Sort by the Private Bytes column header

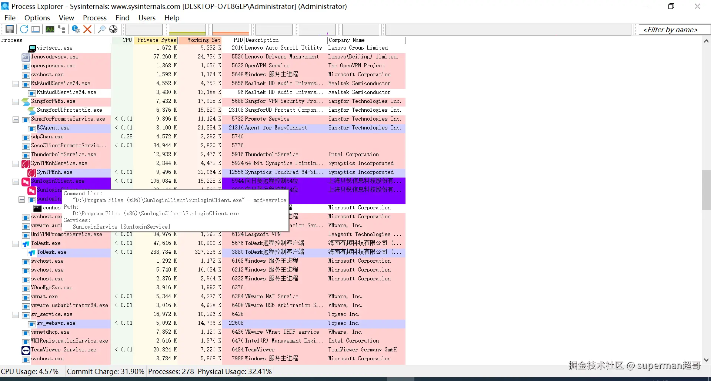coord(156,40)
